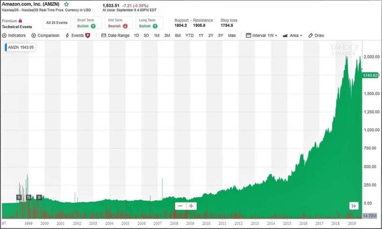Viewport: 382px width, 229px height.
Task: Open the Comparison tool
Action: [45, 36]
